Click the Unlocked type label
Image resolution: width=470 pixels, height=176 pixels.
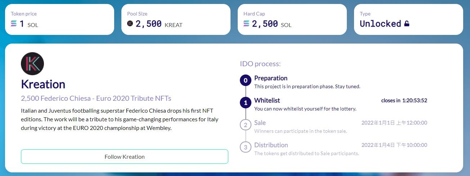pos(380,24)
